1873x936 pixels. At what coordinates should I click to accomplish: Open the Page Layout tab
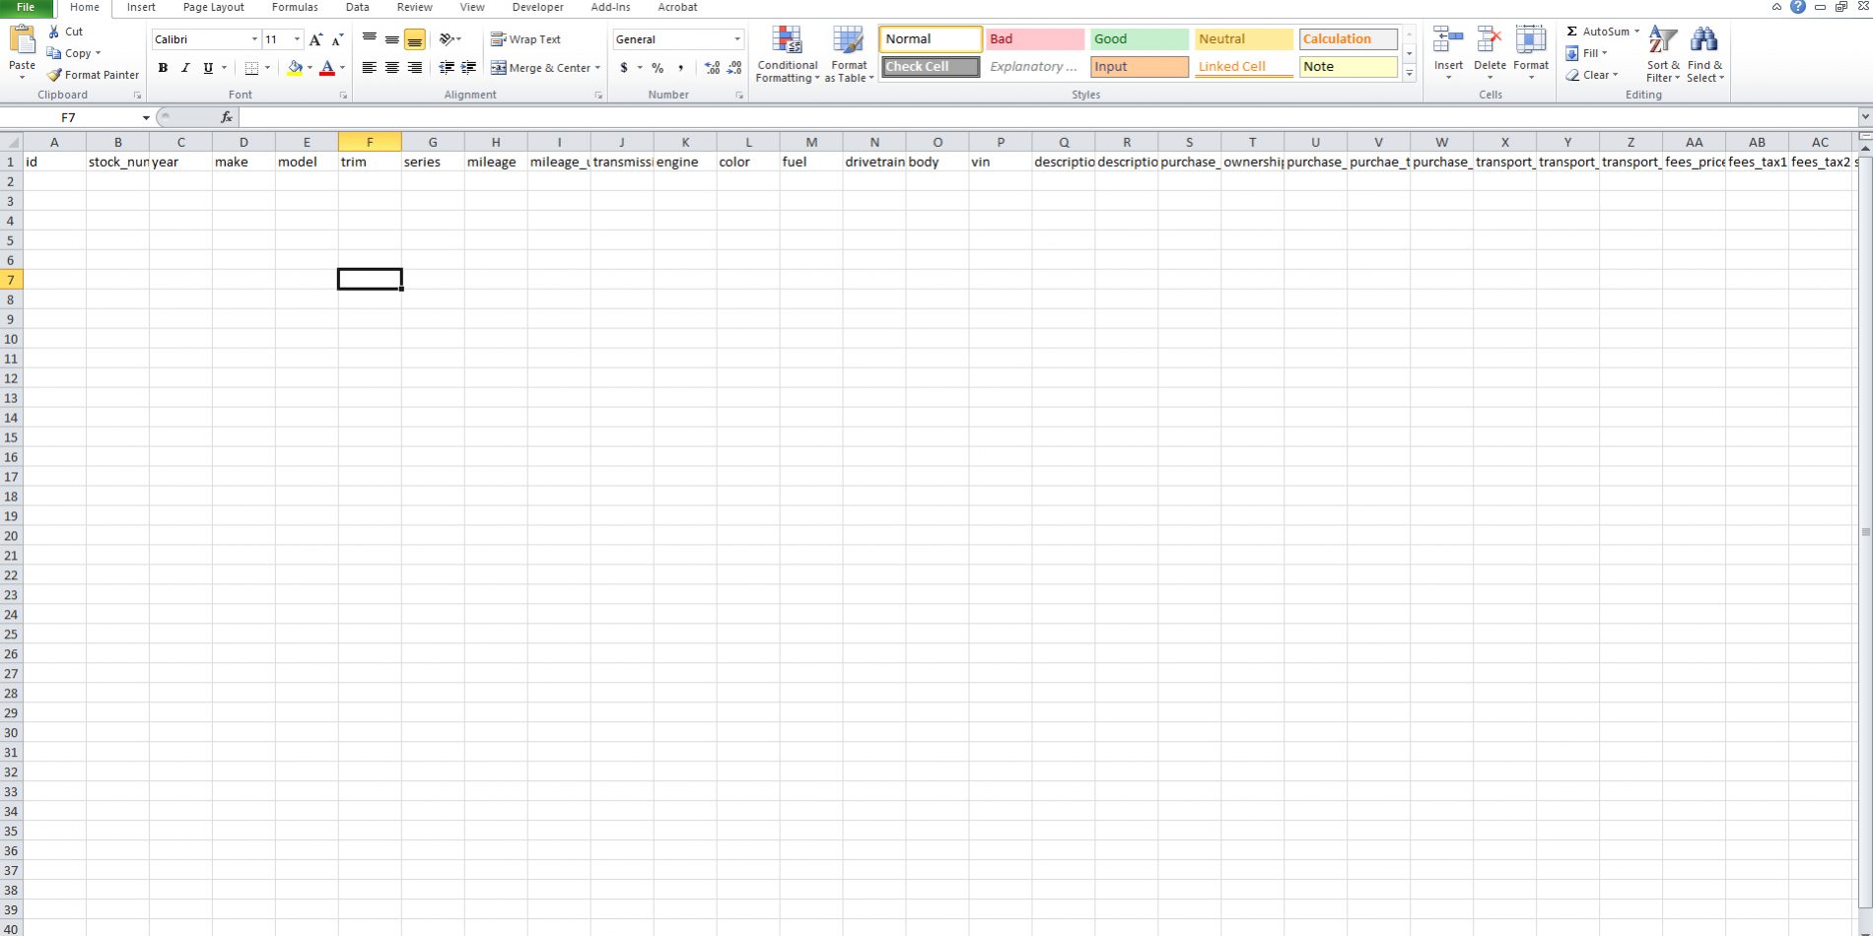pos(213,7)
